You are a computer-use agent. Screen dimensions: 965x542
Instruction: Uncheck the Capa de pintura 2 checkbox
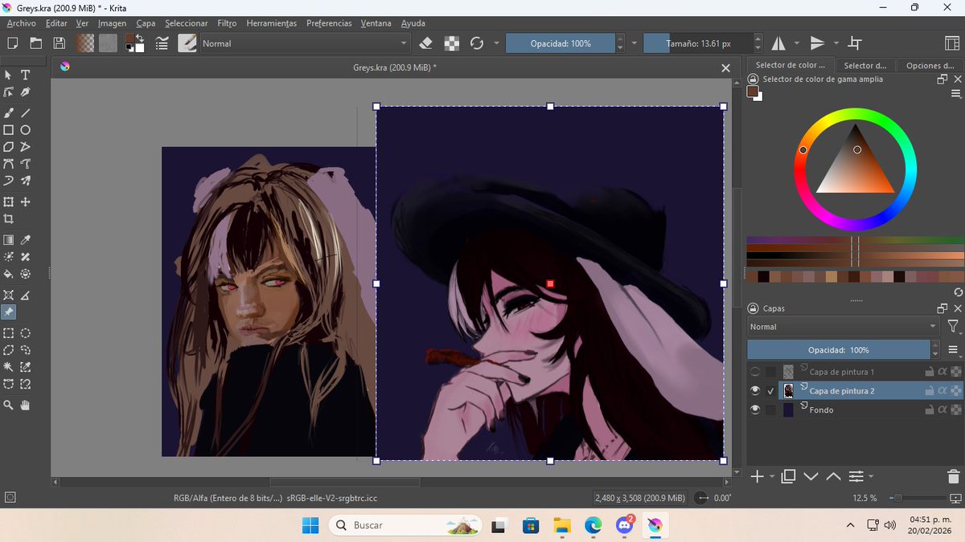(771, 391)
